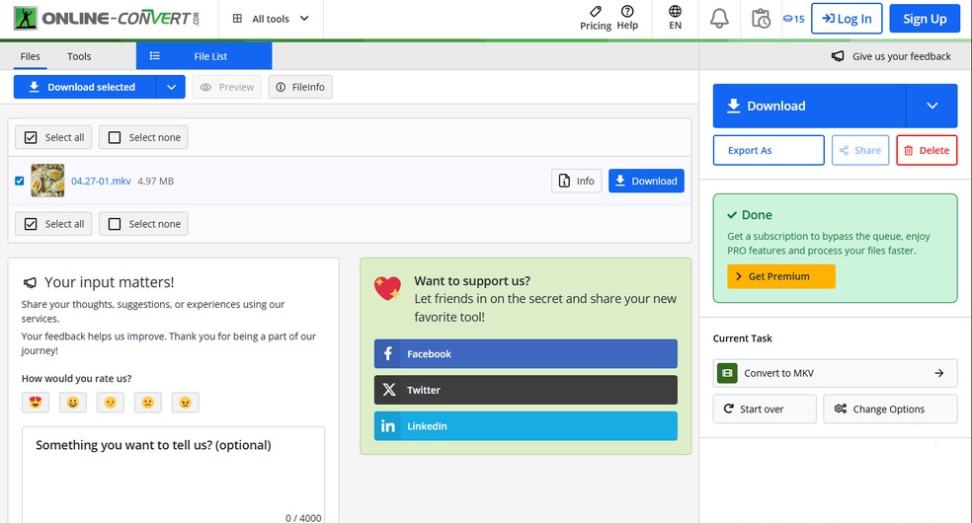This screenshot has height=523, width=972.
Task: Check the 15 credits counter
Action: [793, 19]
